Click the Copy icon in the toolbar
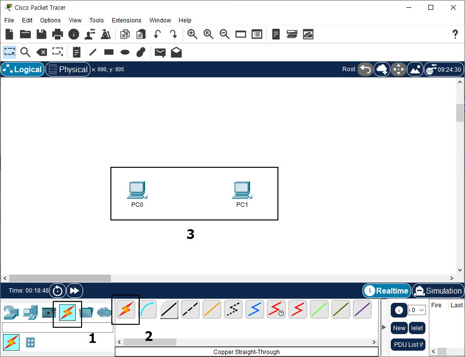This screenshot has width=465, height=357. point(125,34)
